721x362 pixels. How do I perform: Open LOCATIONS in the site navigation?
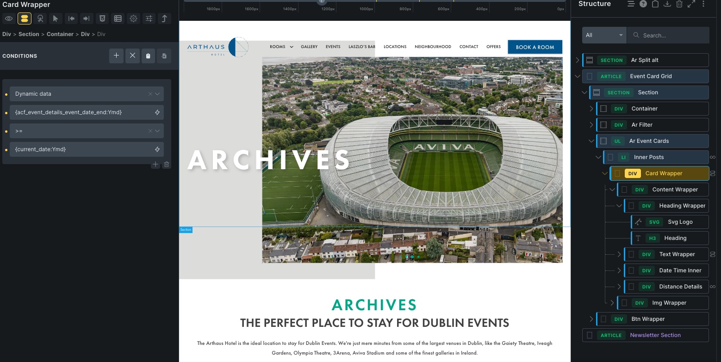395,47
